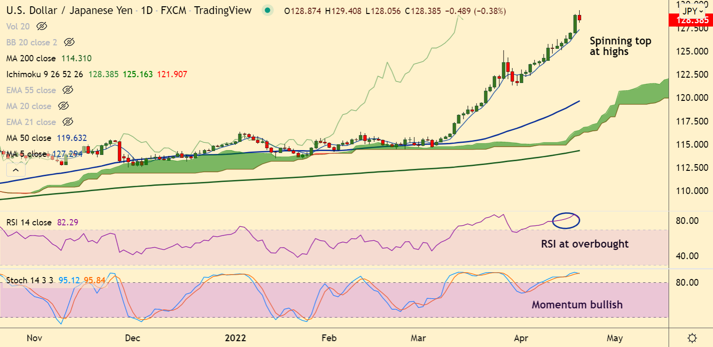Click the May label on the time axis
This screenshot has width=713, height=347.
point(614,338)
